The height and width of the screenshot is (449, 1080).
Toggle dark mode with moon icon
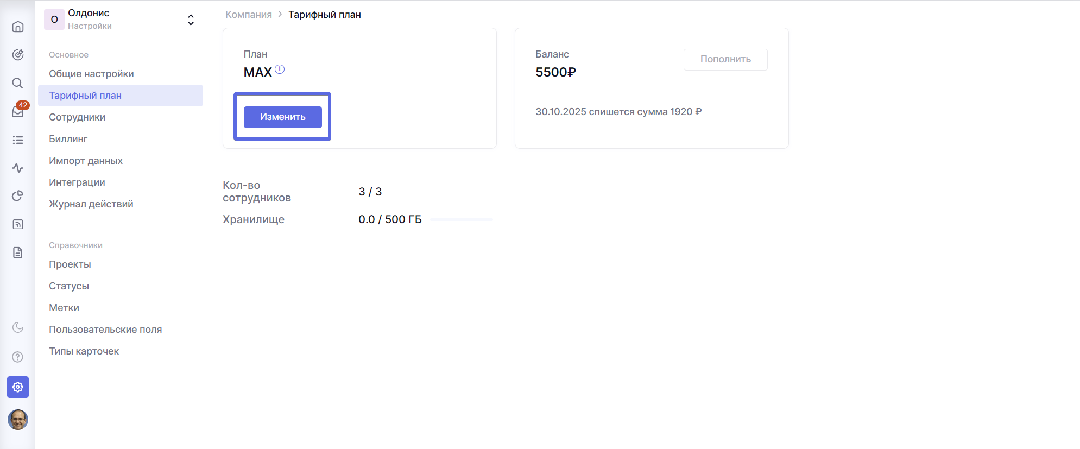tap(18, 327)
